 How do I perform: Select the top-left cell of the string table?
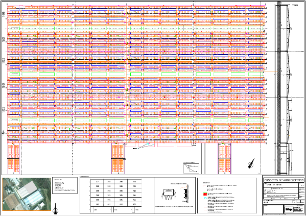pos(97,181)
